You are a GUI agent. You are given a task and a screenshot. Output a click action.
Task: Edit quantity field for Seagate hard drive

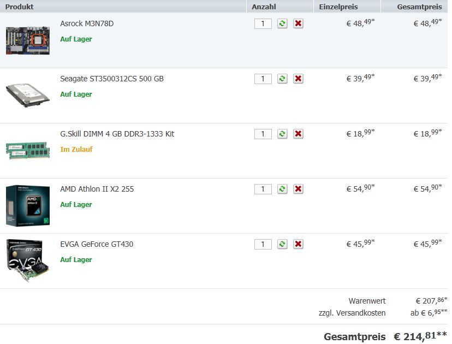(x=263, y=79)
